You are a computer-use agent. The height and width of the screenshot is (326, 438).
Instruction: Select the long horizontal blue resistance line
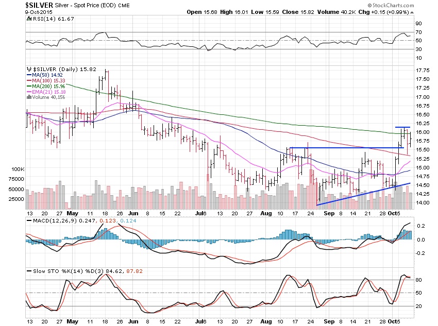(x=345, y=148)
